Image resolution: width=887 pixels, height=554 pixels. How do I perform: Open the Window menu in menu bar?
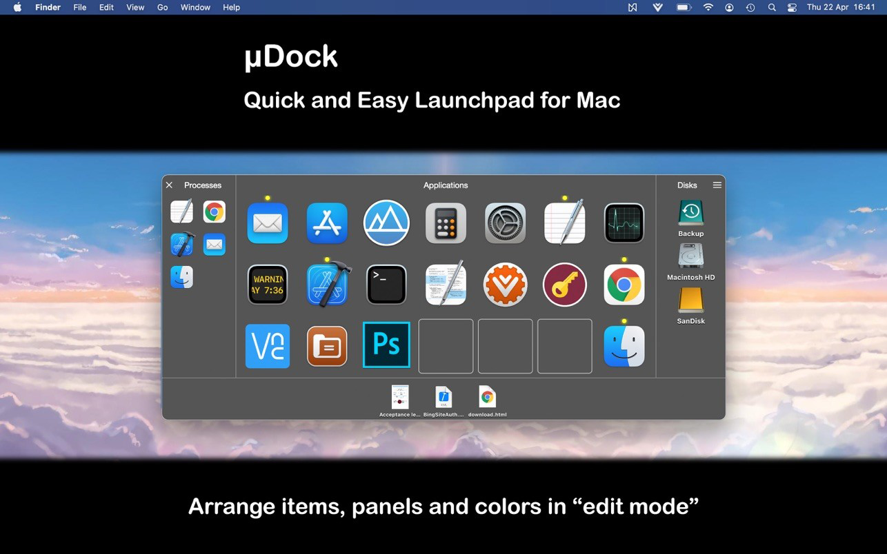pos(195,8)
